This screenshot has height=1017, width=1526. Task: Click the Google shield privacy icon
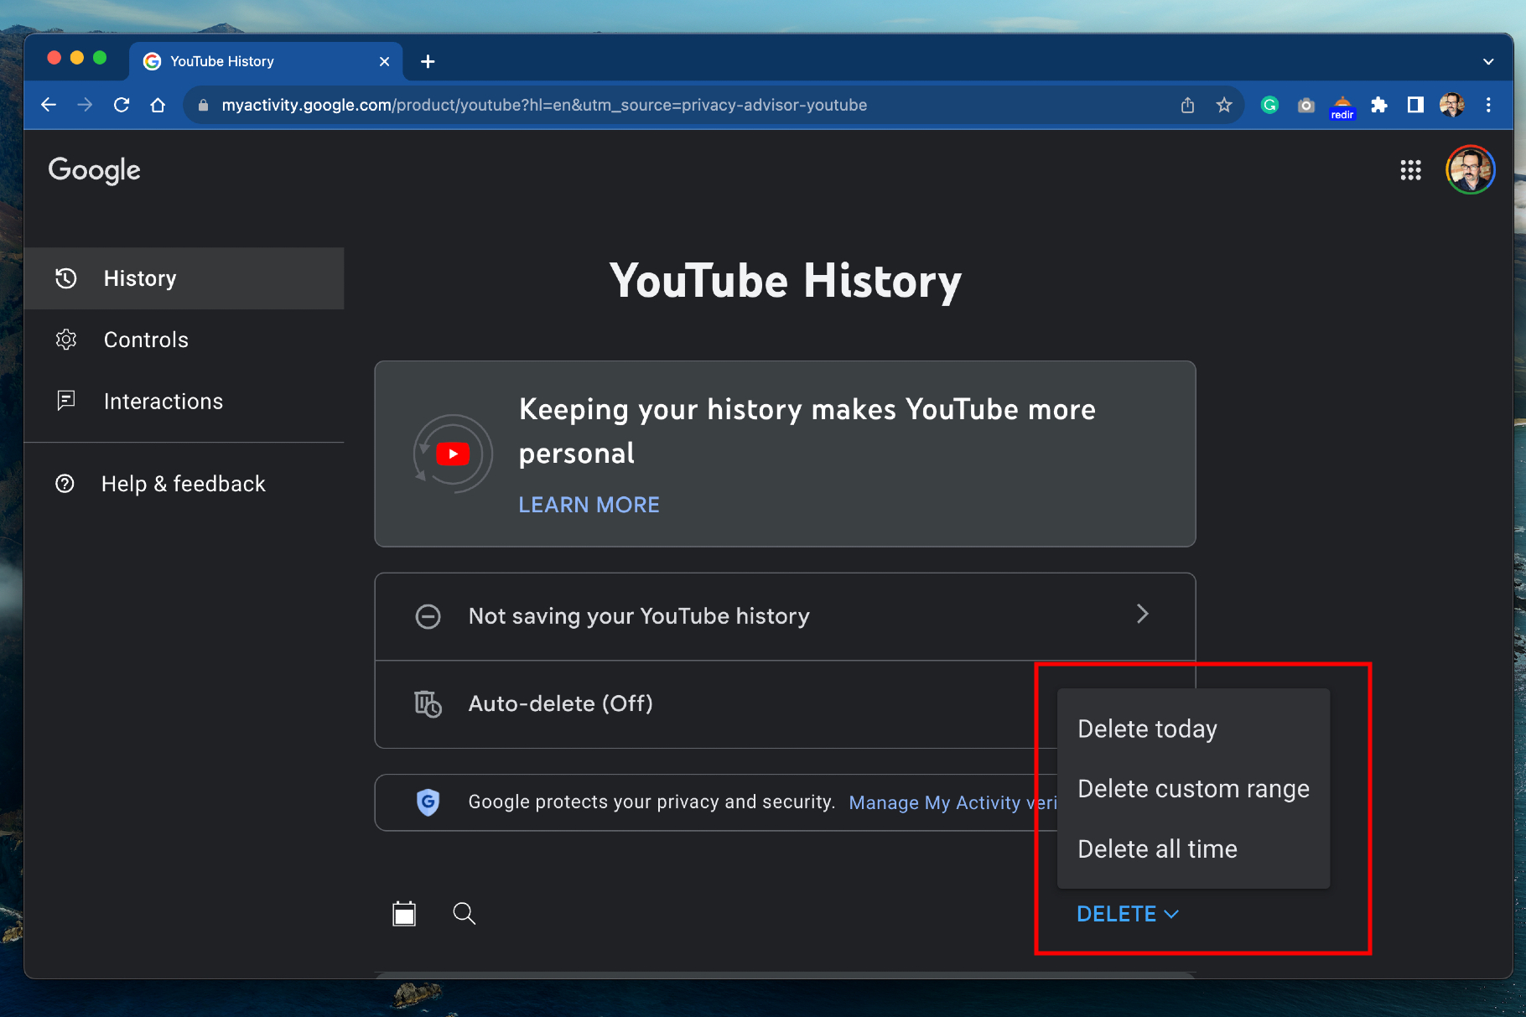(428, 802)
